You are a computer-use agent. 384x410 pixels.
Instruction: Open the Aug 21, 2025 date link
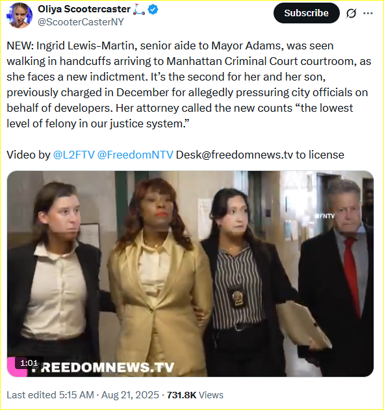click(130, 395)
